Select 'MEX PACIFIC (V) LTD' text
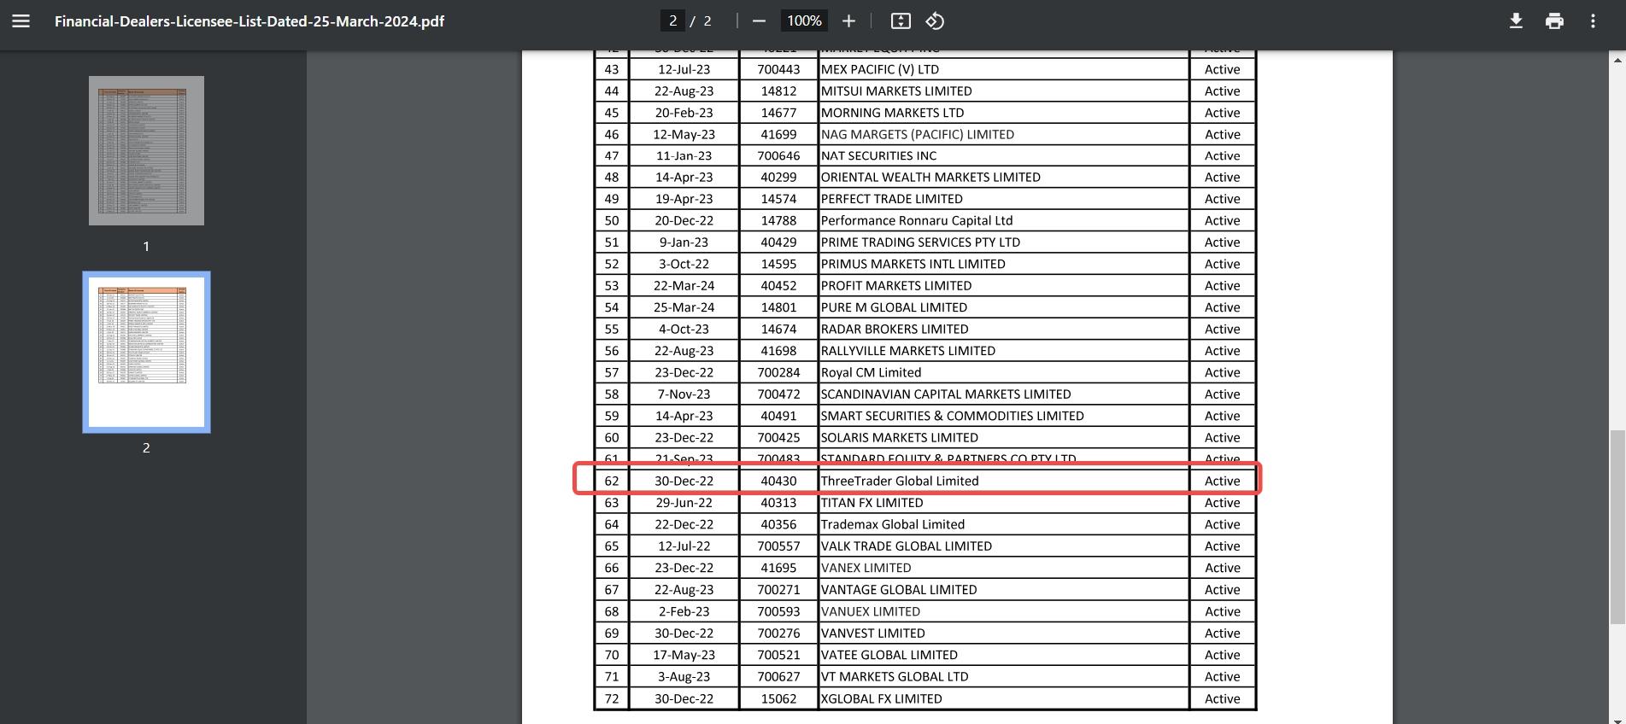 (x=880, y=69)
